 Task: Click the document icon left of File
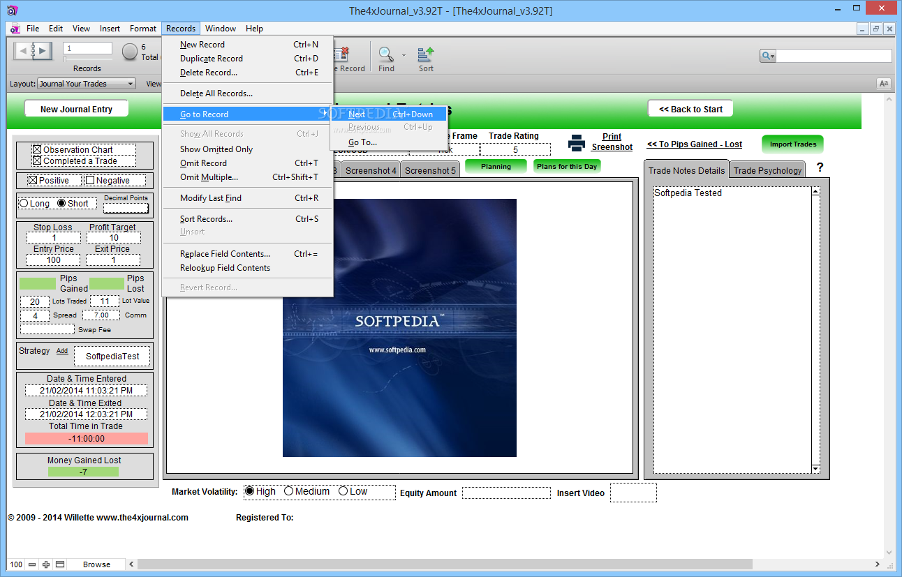pyautogui.click(x=15, y=29)
